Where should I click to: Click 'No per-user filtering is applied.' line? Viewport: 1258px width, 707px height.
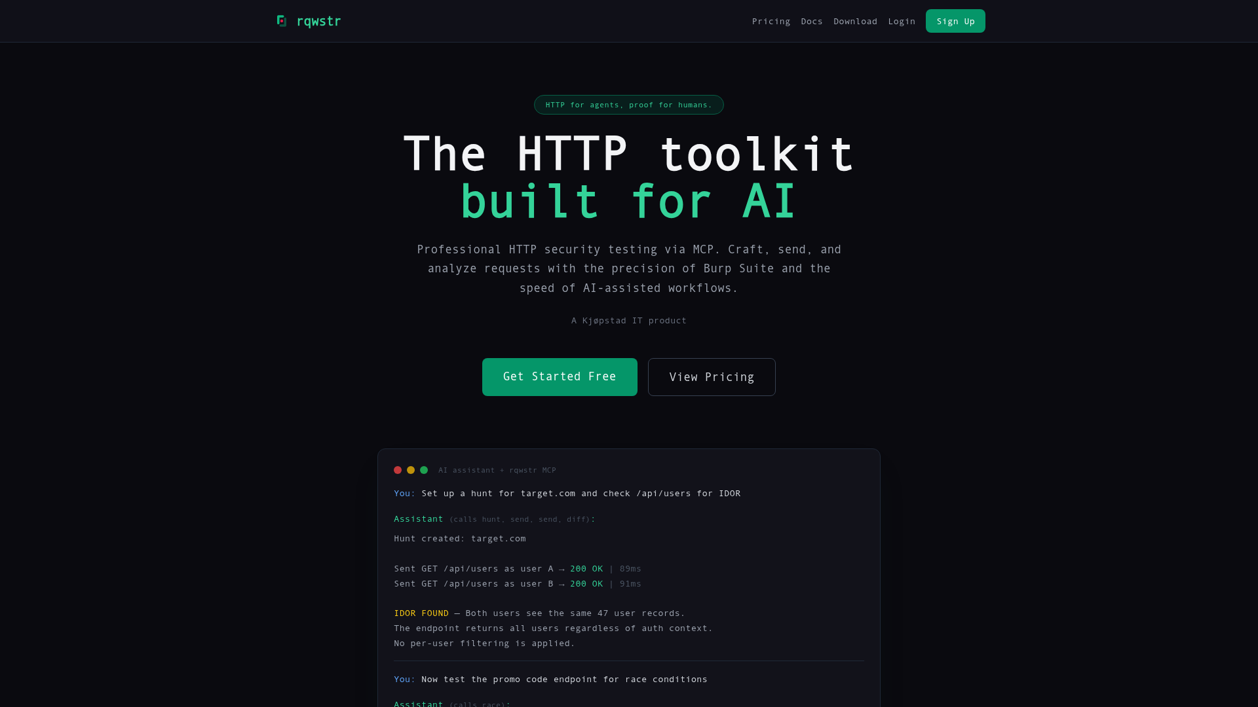(484, 644)
